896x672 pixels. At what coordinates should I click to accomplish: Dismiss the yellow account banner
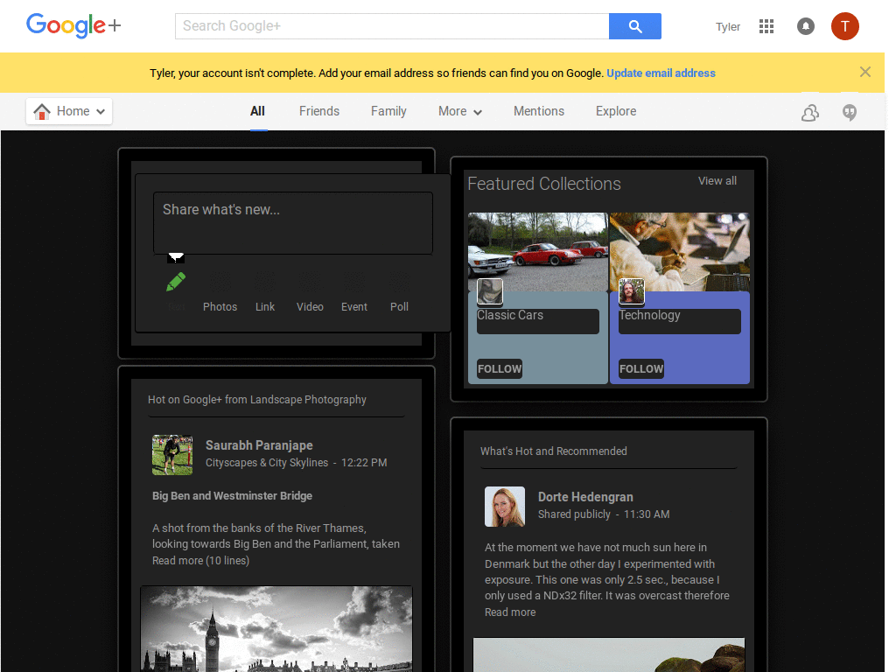[x=865, y=72]
